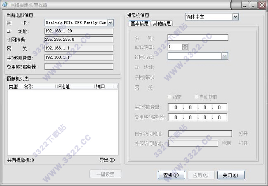This screenshot has height=186, width=268.
Task: Click the 内部访问地址 field
Action: [x=200, y=134]
